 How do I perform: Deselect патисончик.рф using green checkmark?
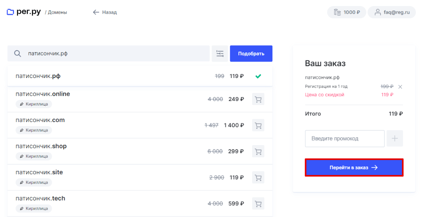tap(258, 76)
